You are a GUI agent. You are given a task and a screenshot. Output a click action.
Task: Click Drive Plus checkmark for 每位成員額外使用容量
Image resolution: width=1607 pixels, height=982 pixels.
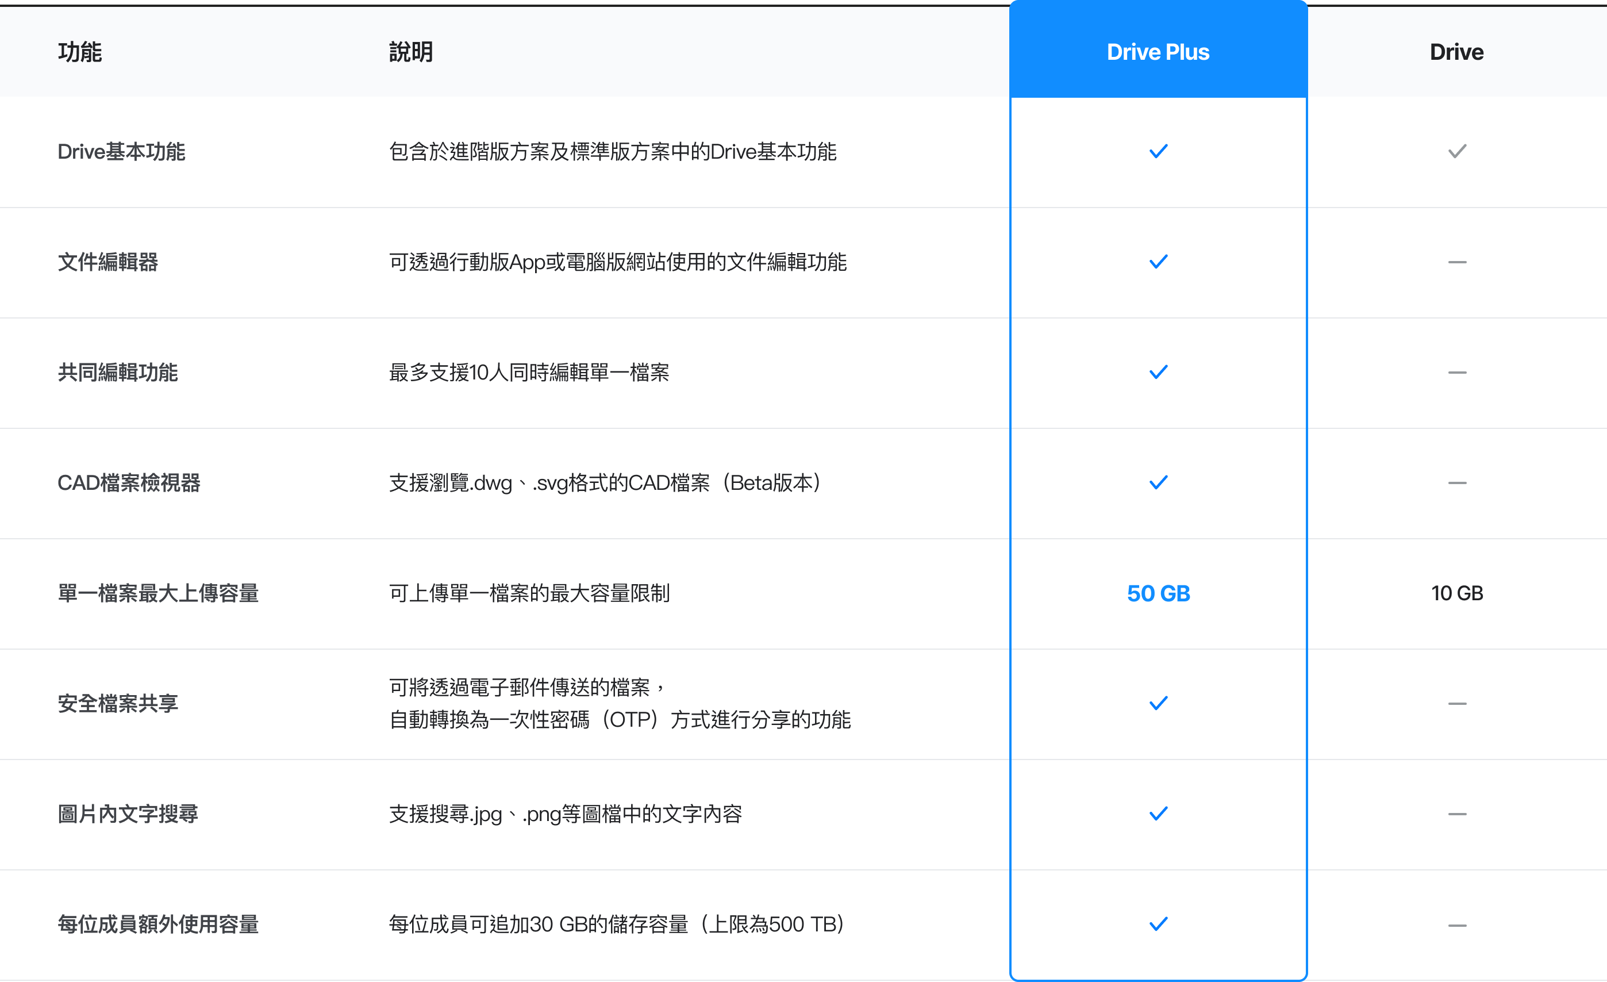[x=1158, y=924]
